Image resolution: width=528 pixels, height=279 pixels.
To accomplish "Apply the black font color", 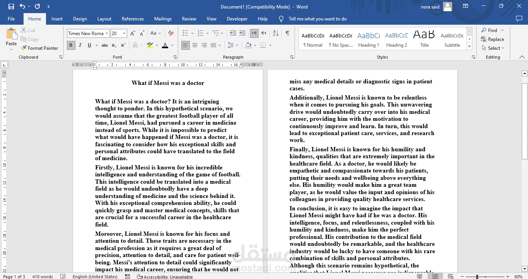I will coord(165,46).
